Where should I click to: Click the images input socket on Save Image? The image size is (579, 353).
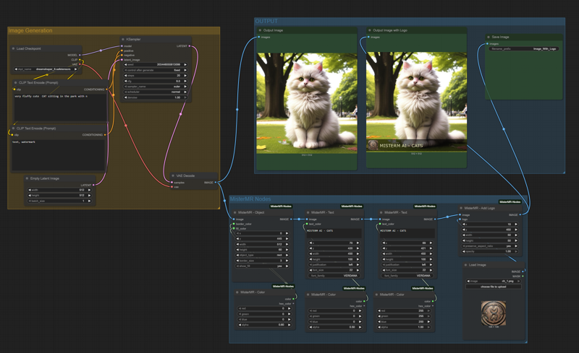487,44
